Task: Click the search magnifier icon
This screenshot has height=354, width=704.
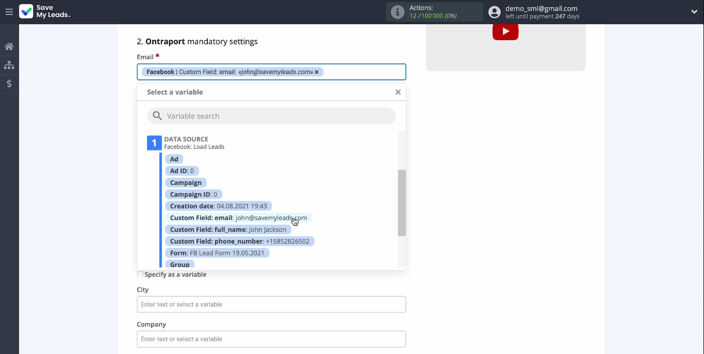Action: coord(157,116)
